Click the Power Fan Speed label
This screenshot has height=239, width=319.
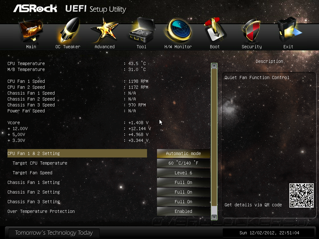click(26, 111)
